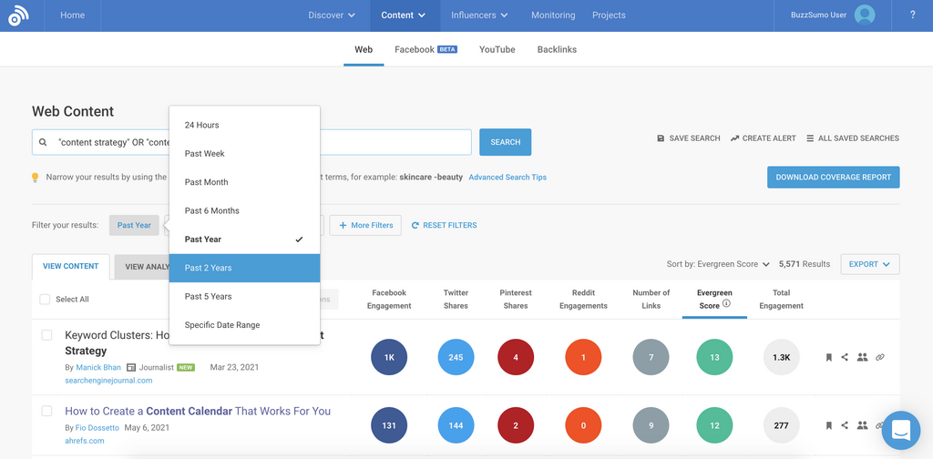
Task: Click the Evergreen Score info icon
Action: (726, 304)
